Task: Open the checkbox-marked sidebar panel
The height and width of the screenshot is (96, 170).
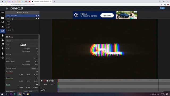Action: point(3,22)
